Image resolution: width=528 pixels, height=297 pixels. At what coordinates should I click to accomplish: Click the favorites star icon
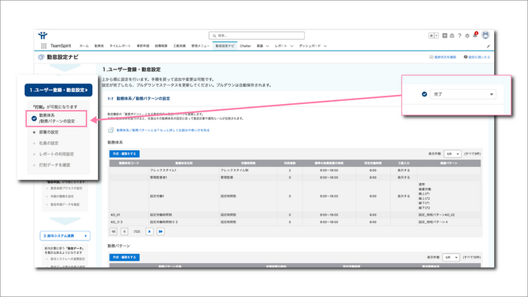pos(431,35)
